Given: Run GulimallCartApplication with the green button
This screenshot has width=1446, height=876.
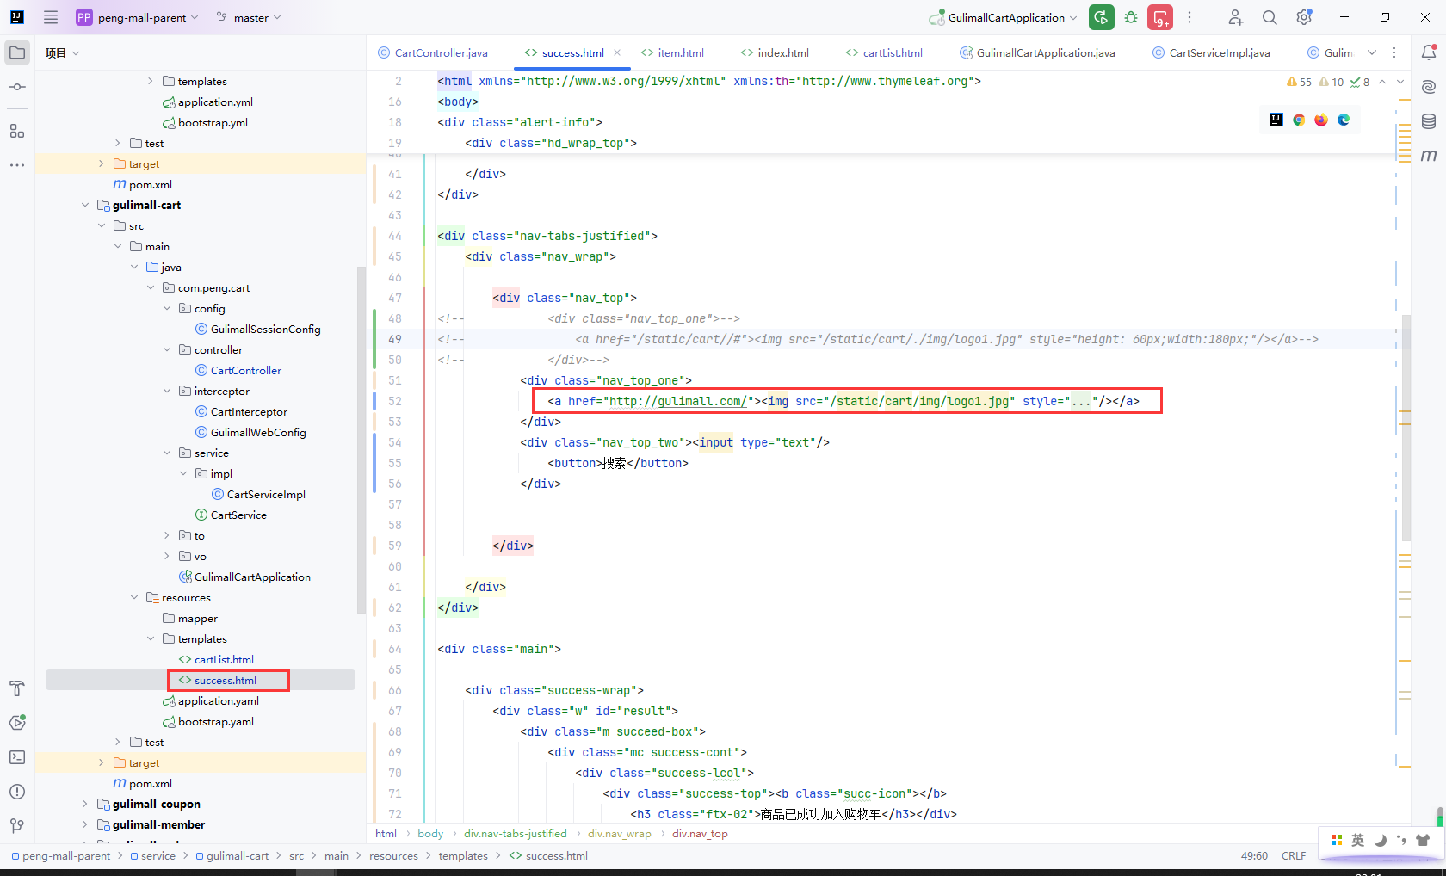Looking at the screenshot, I should click(x=1102, y=17).
